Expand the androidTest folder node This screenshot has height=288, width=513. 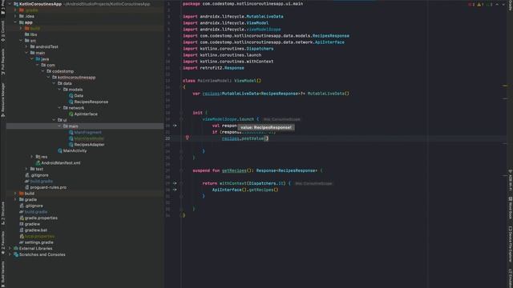pyautogui.click(x=26, y=46)
